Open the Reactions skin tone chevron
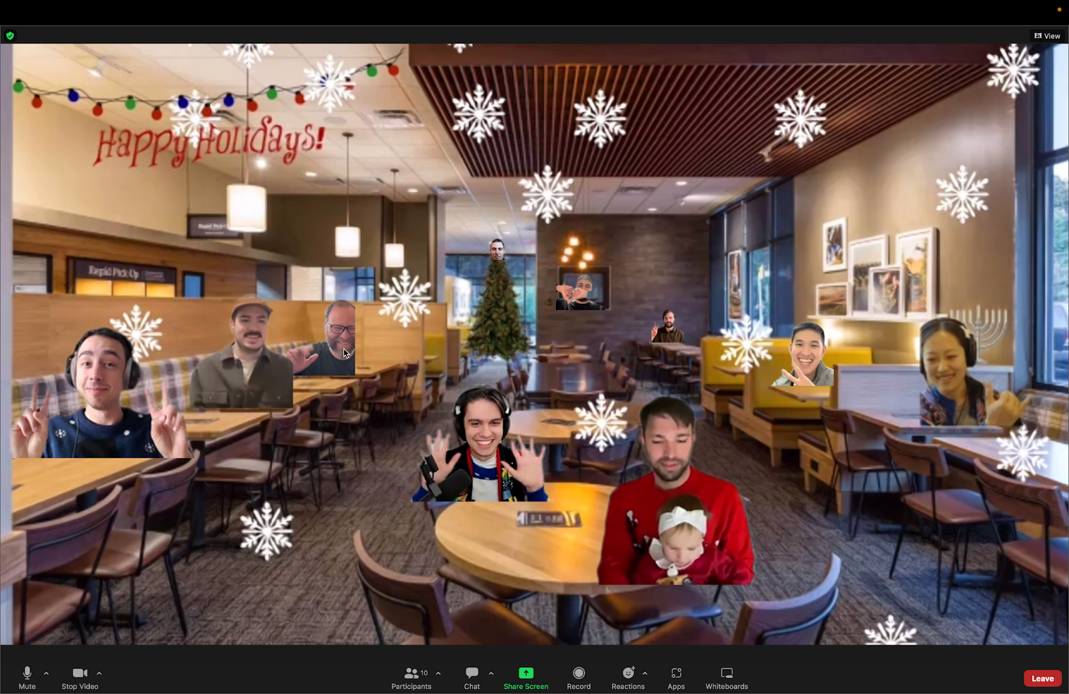The width and height of the screenshot is (1069, 694). pyautogui.click(x=645, y=673)
